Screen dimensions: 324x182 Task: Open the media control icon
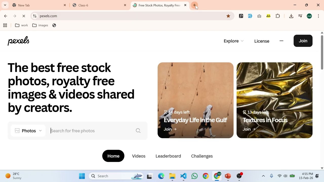tap(300, 16)
